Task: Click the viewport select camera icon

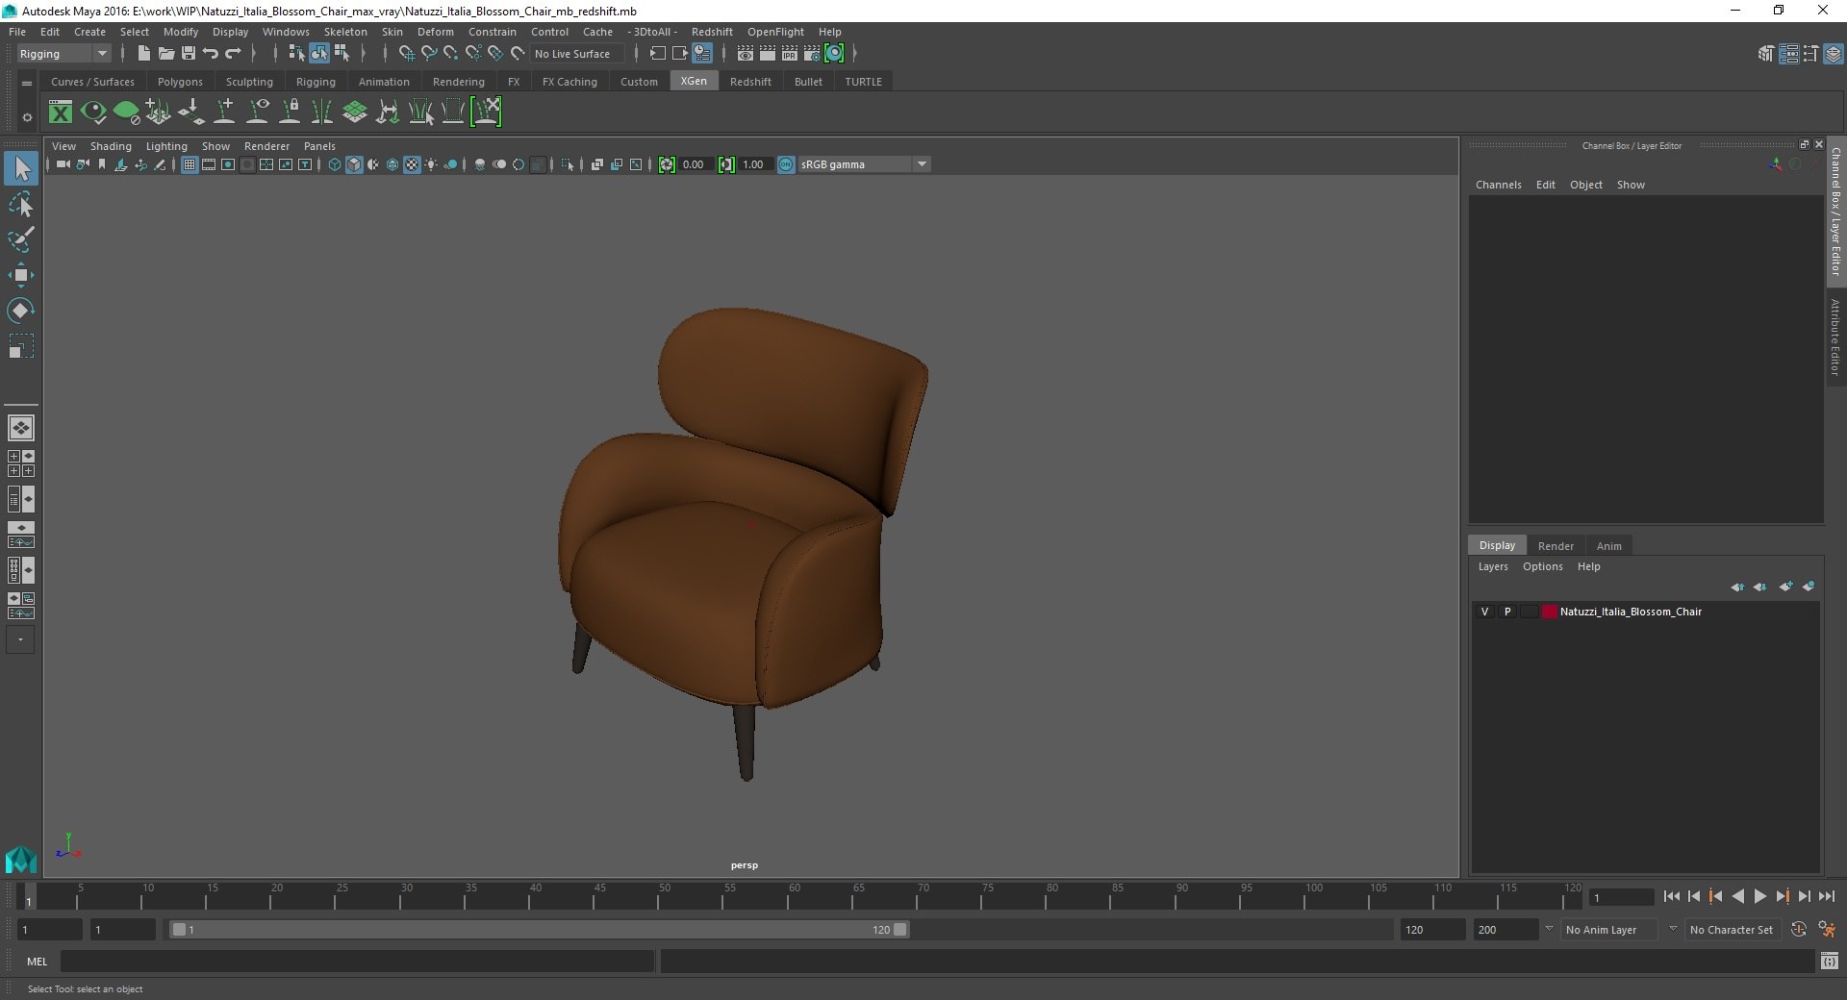Action: coord(63,164)
